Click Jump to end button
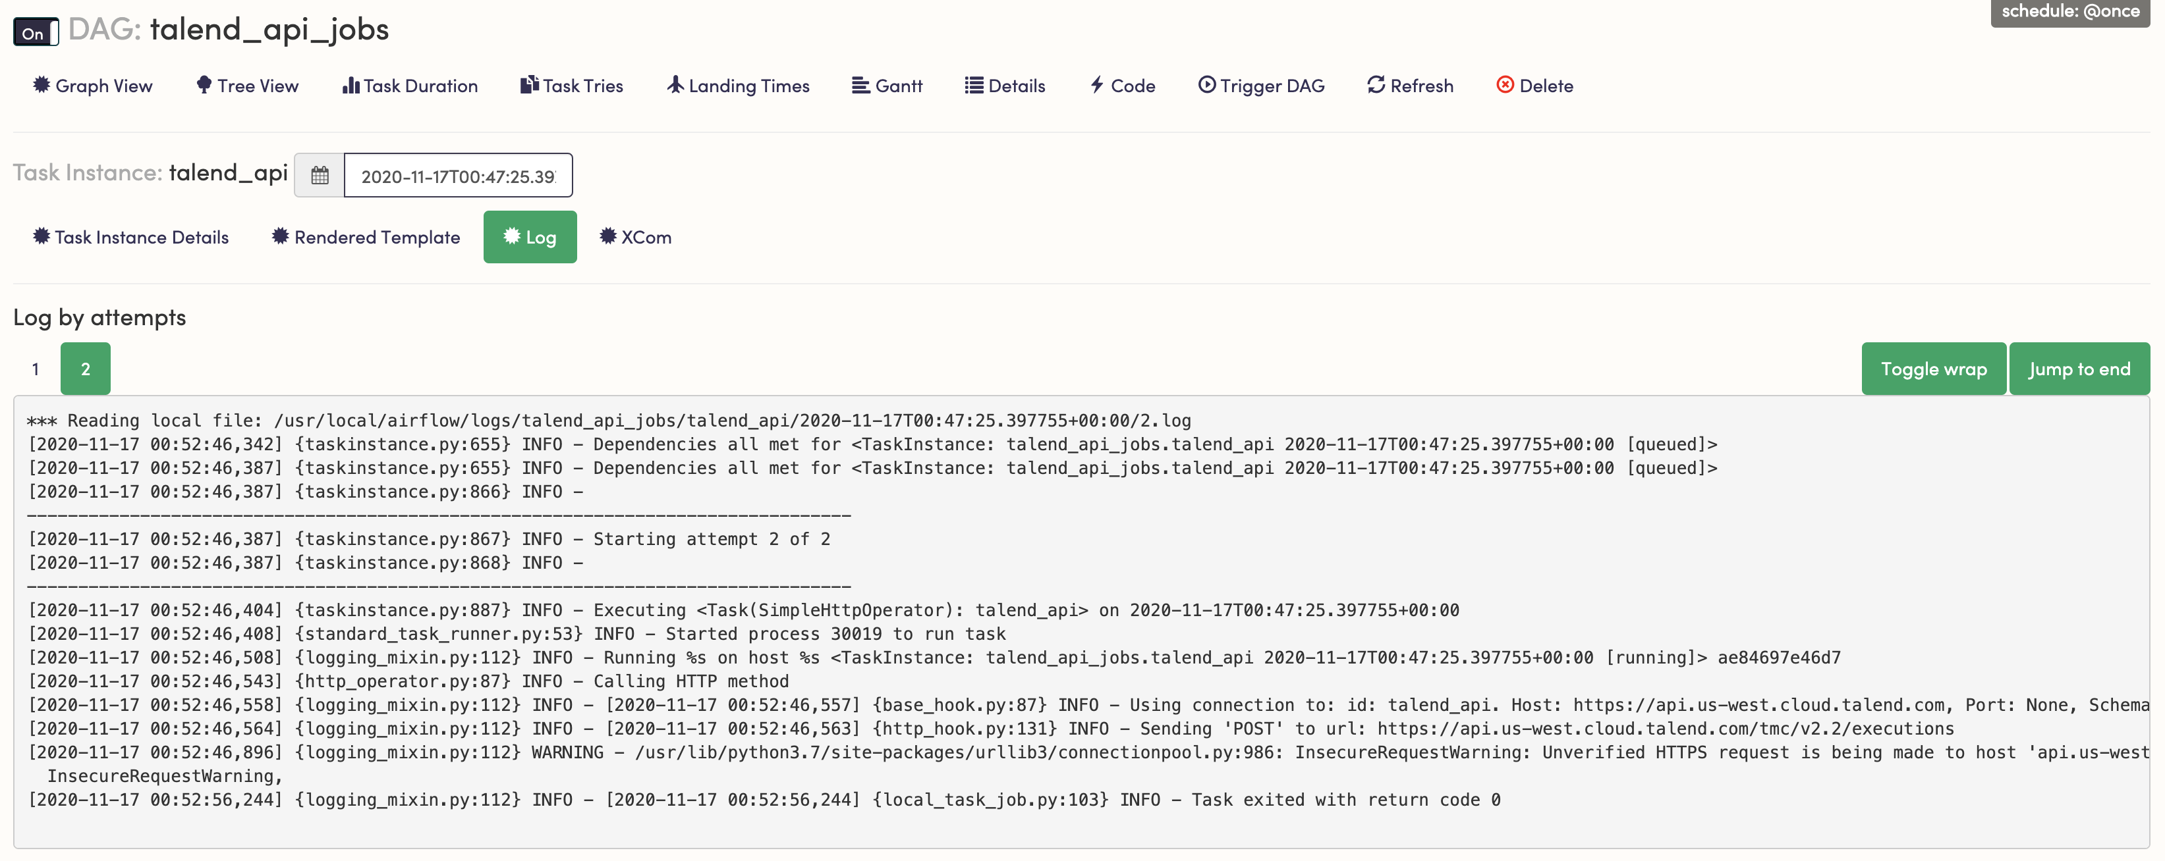 point(2079,369)
